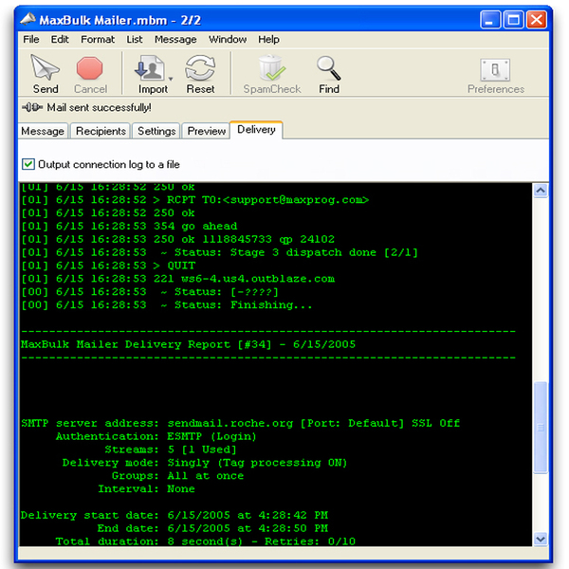Screen dimensions: 569x569
Task: Click the '> QUIT' log line
Action: coord(108,266)
